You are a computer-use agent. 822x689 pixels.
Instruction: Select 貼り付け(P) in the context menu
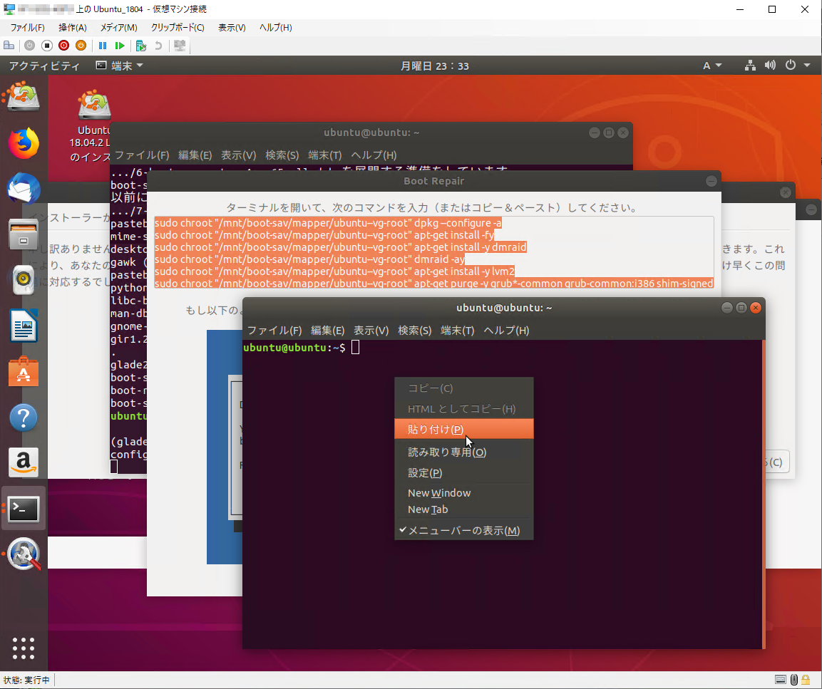pyautogui.click(x=464, y=429)
